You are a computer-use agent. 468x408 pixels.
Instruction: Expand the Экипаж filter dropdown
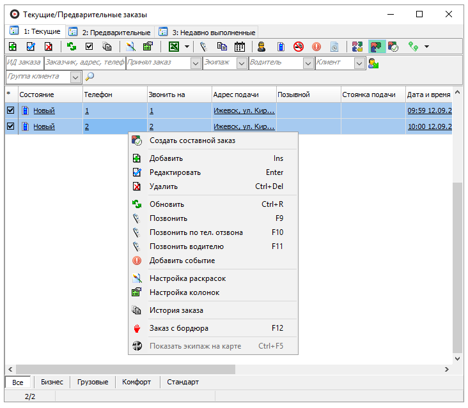pyautogui.click(x=242, y=63)
